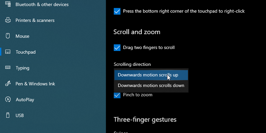
Task: Select the USB settings label
Action: click(20, 115)
